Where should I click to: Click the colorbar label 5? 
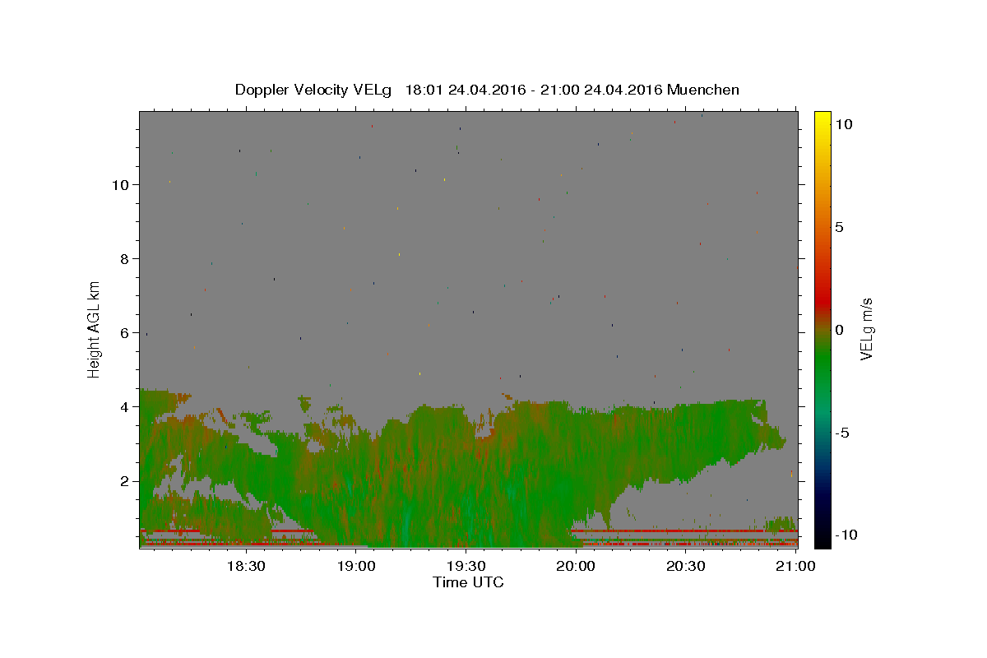[839, 227]
